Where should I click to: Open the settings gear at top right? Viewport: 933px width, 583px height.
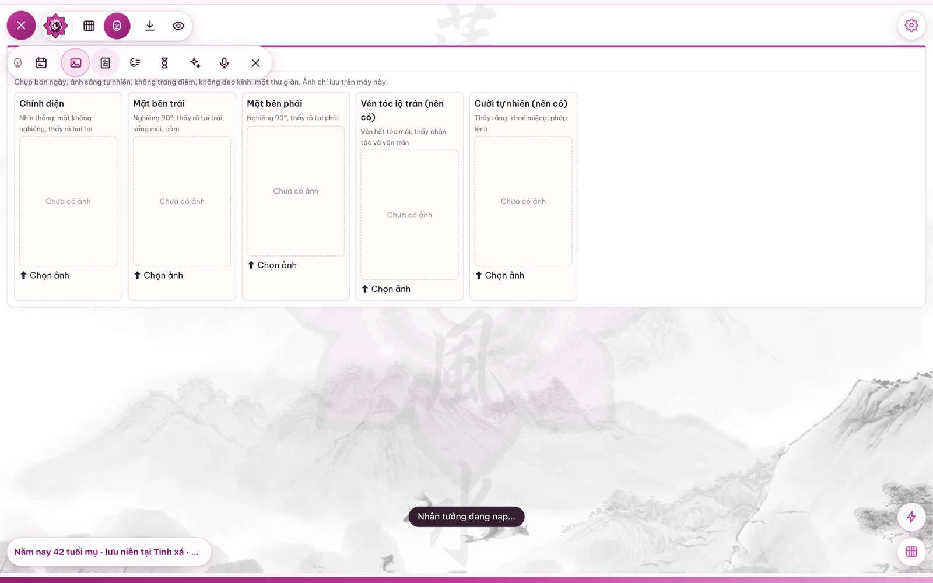[x=911, y=25]
